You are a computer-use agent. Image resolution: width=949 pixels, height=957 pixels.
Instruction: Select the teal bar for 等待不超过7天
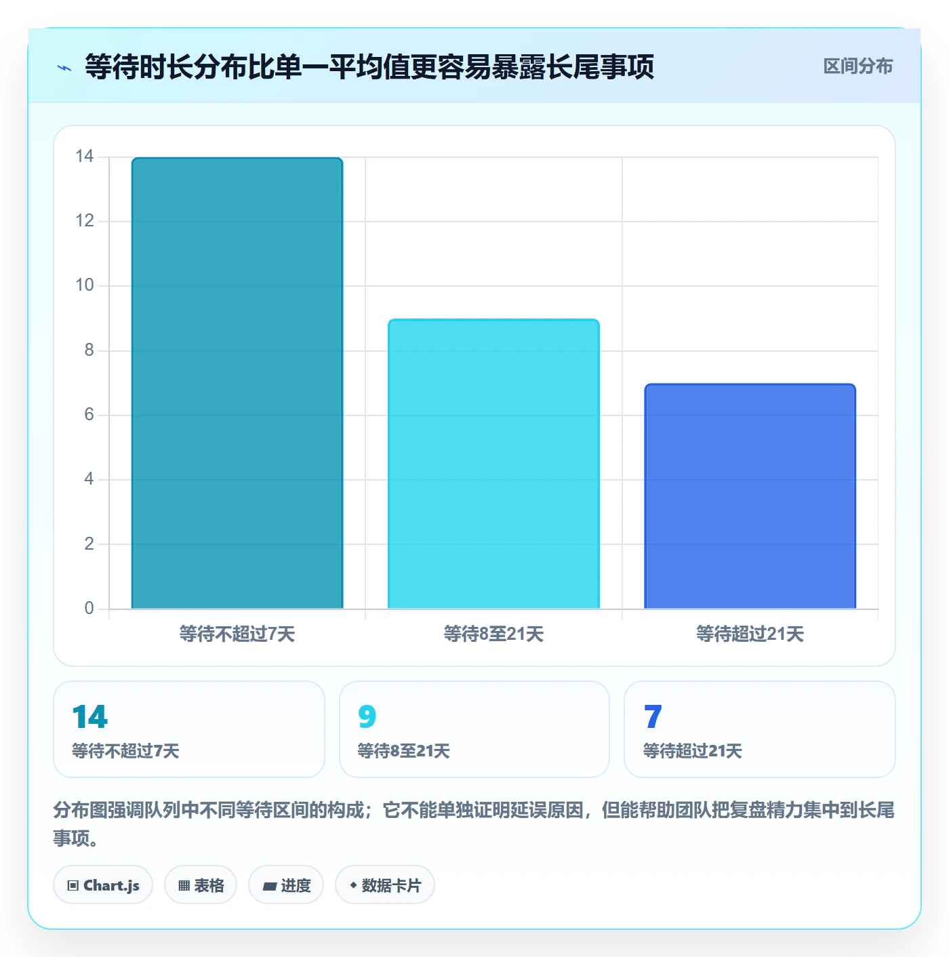(237, 383)
